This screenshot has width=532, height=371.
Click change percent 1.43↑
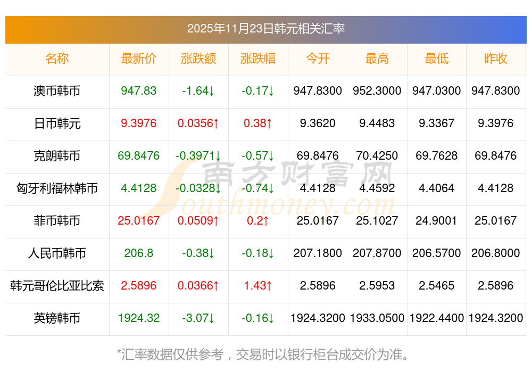point(258,285)
